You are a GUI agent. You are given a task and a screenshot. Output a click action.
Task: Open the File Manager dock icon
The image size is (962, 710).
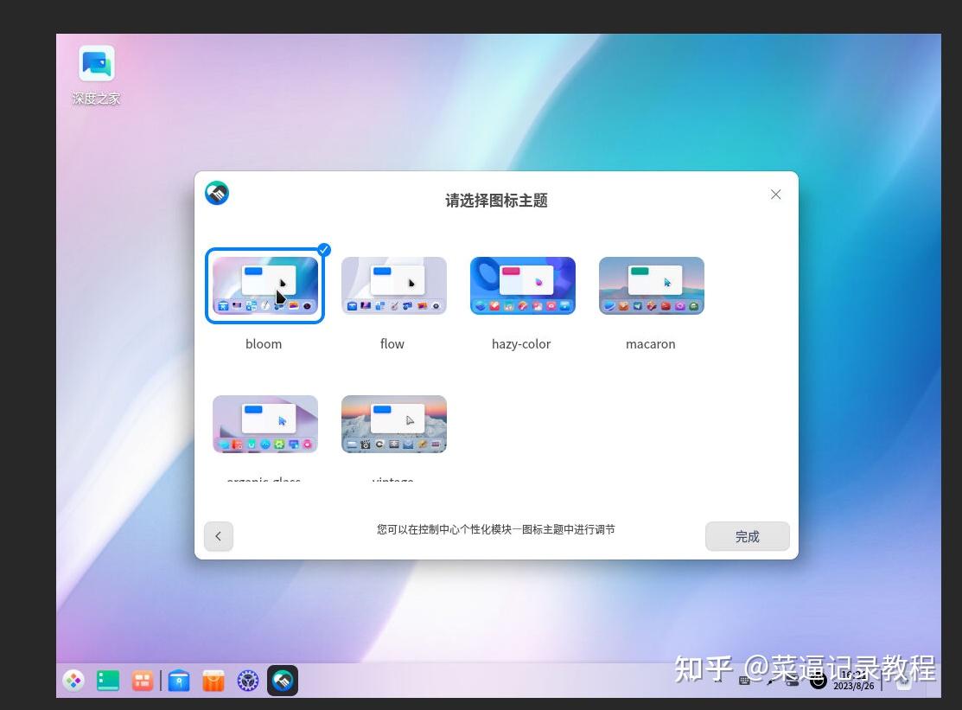(107, 681)
